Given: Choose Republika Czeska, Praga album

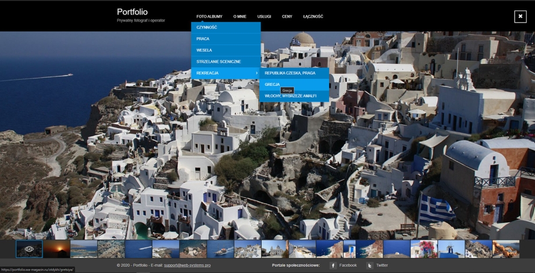Looking at the screenshot, I should pyautogui.click(x=290, y=73).
